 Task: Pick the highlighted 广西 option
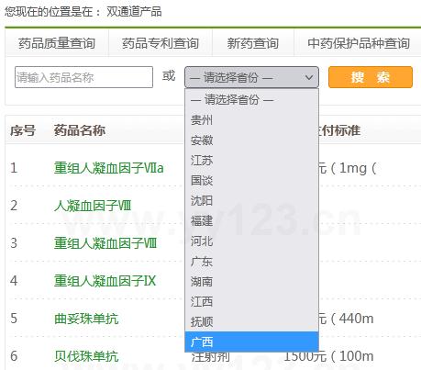[x=251, y=342]
